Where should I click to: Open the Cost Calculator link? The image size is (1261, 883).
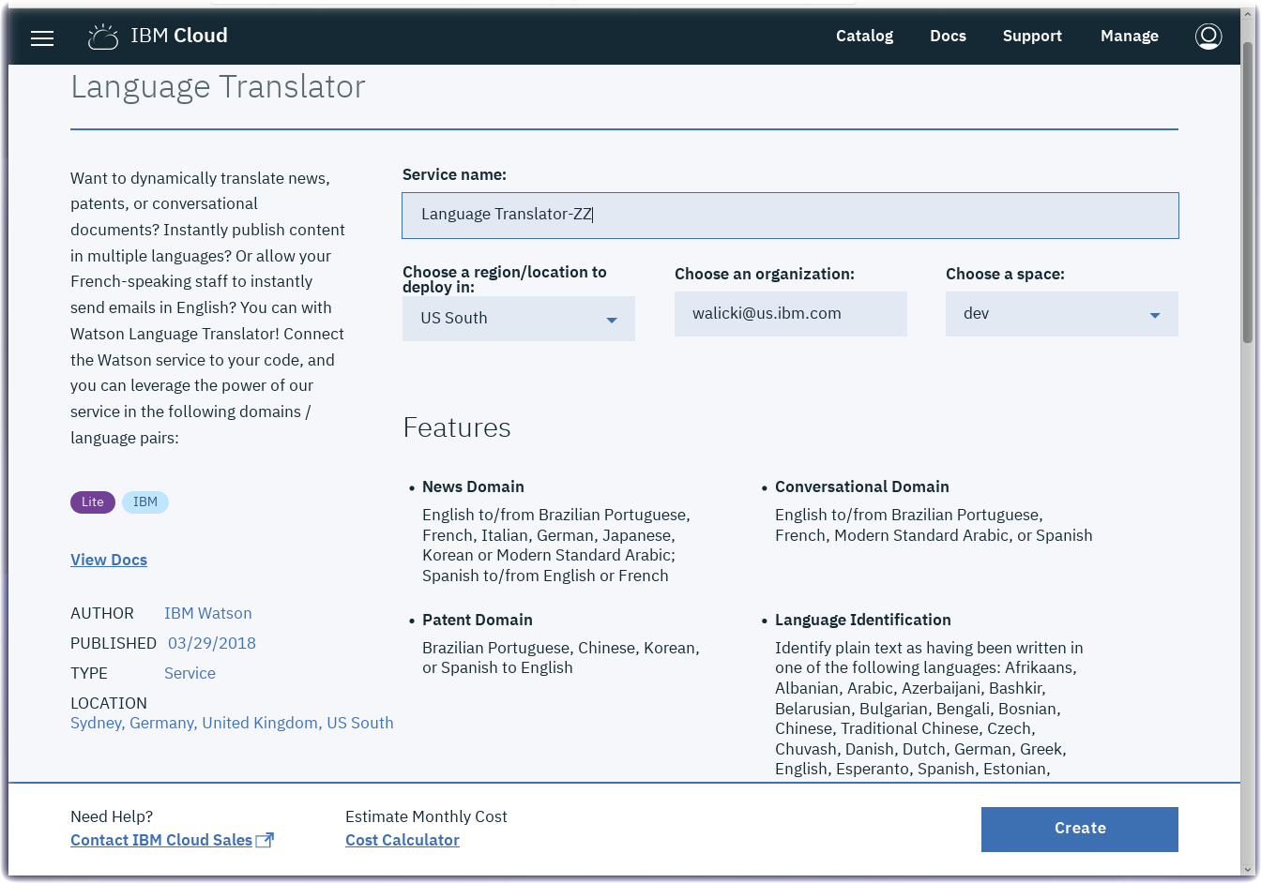403,840
